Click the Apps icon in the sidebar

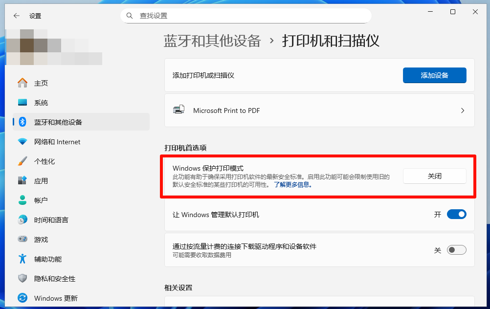pyautogui.click(x=22, y=180)
